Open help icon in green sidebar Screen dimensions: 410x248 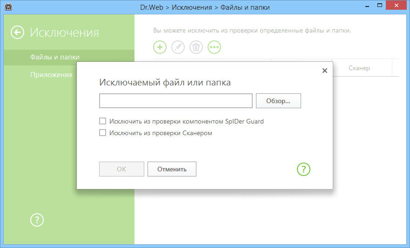(x=37, y=220)
